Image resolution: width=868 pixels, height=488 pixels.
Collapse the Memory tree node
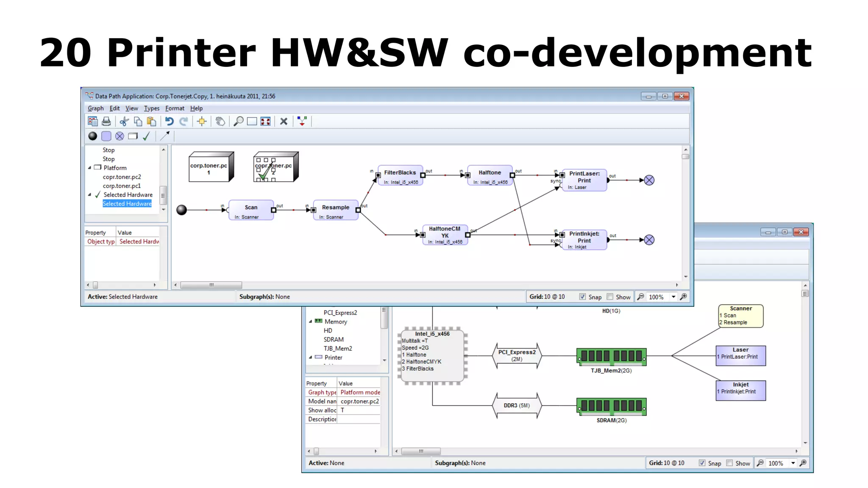click(x=310, y=322)
